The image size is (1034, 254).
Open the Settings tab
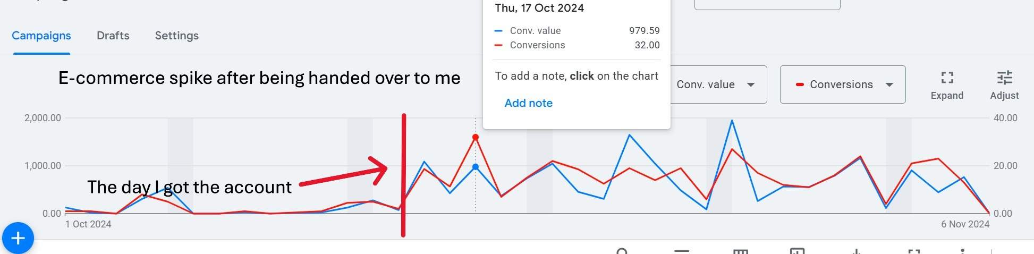(177, 36)
